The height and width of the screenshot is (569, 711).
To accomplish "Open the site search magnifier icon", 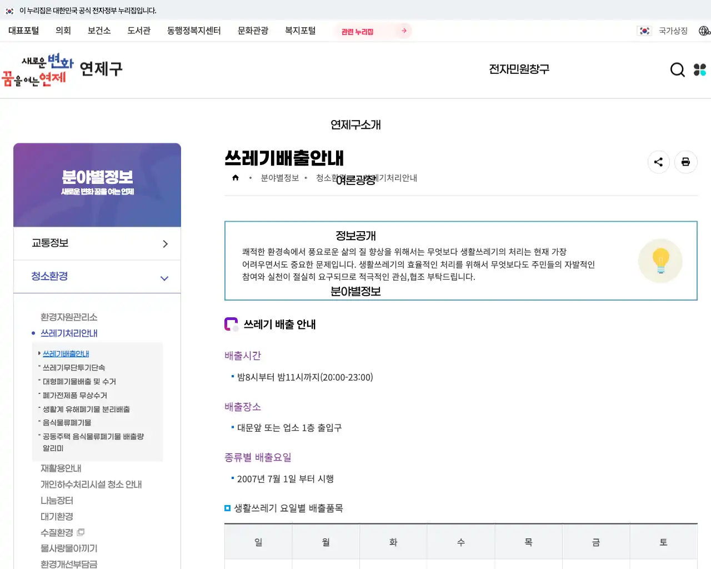I will click(x=677, y=69).
